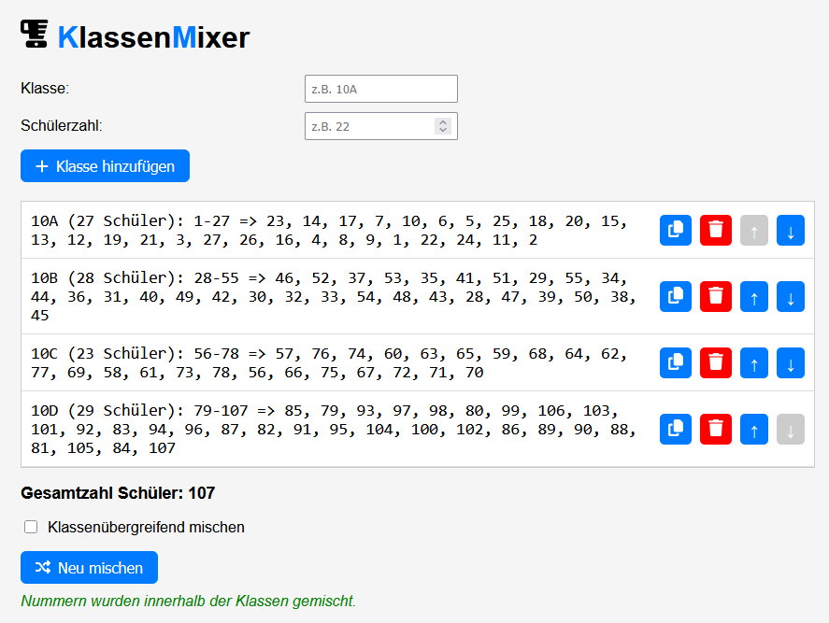Copy the 10D class number list
The image size is (829, 623).
[x=675, y=429]
